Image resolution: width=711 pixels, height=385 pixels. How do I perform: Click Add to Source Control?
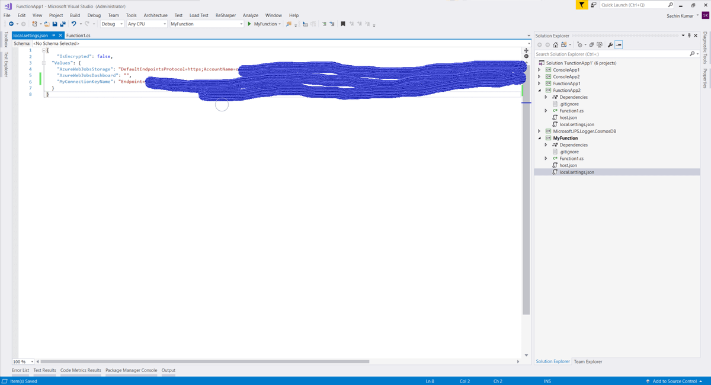click(675, 381)
